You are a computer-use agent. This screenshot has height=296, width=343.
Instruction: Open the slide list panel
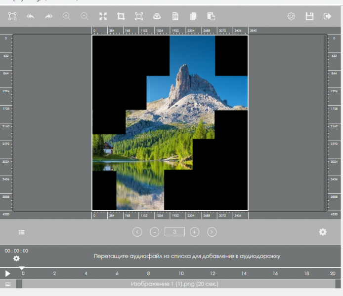pos(22,232)
